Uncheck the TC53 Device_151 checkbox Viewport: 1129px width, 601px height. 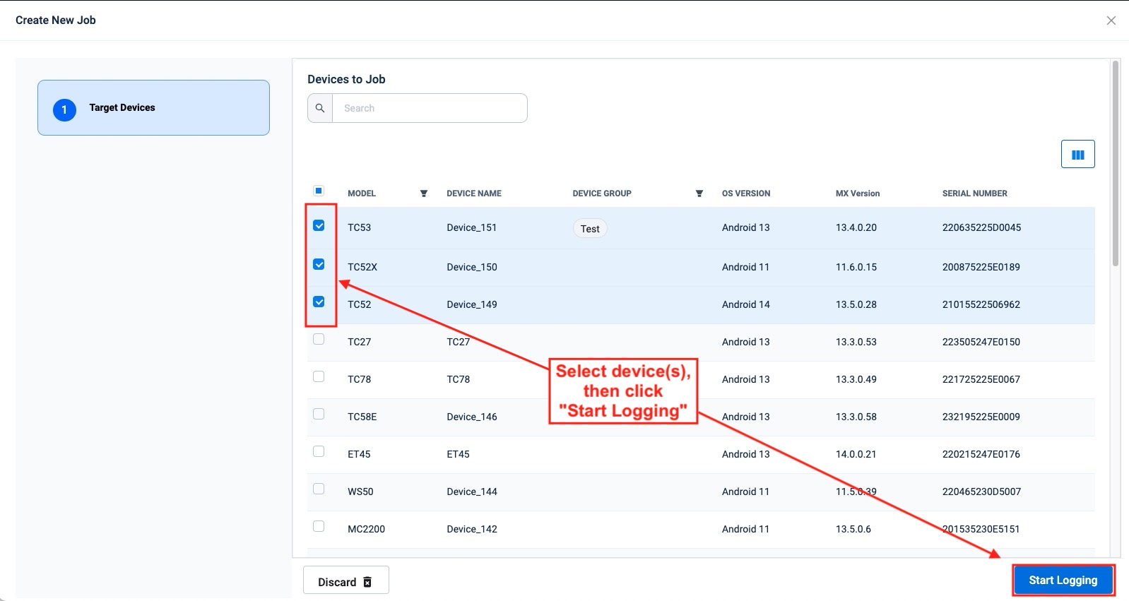[x=319, y=226]
